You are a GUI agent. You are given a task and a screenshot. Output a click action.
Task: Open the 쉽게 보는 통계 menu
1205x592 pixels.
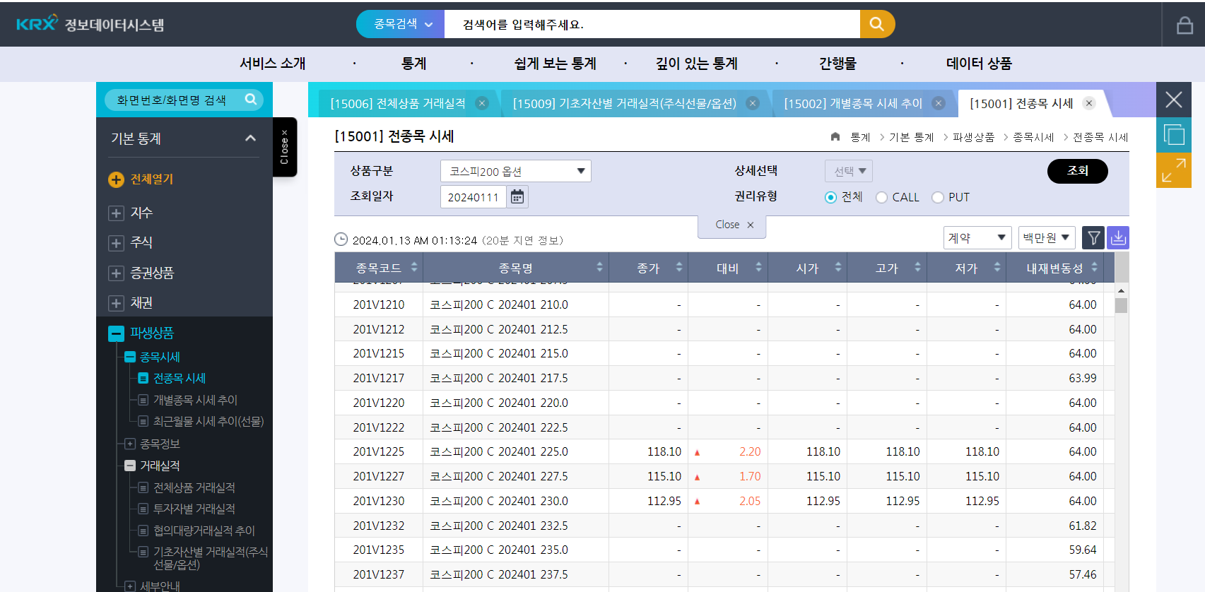556,64
